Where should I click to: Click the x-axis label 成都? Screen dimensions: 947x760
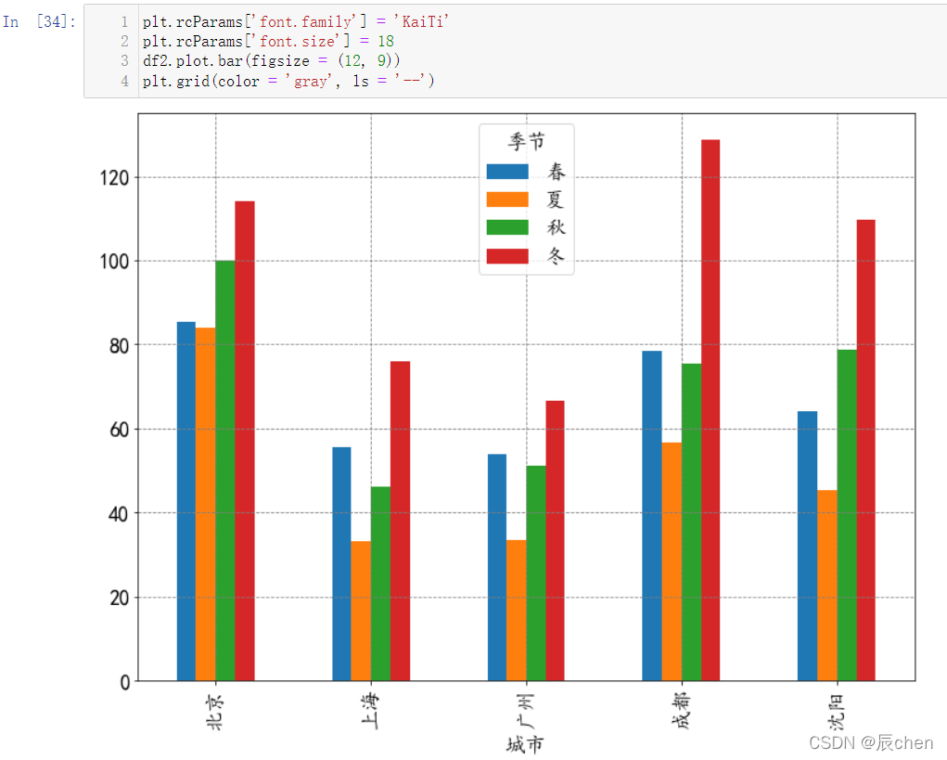pyautogui.click(x=682, y=711)
